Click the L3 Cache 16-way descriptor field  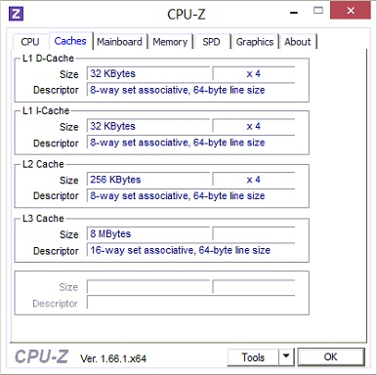click(190, 250)
